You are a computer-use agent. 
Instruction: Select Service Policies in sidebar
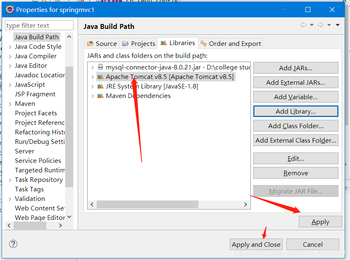[38, 161]
